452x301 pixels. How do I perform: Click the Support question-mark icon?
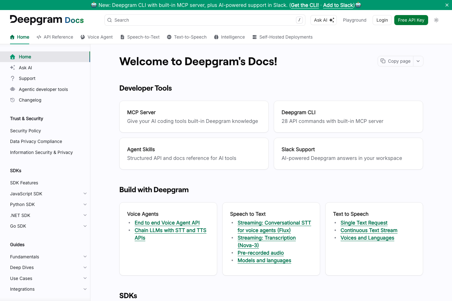pos(13,78)
